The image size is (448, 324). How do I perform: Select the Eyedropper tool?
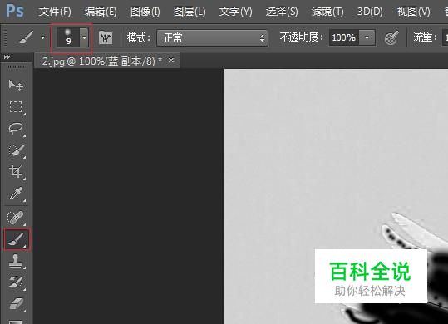pos(16,194)
